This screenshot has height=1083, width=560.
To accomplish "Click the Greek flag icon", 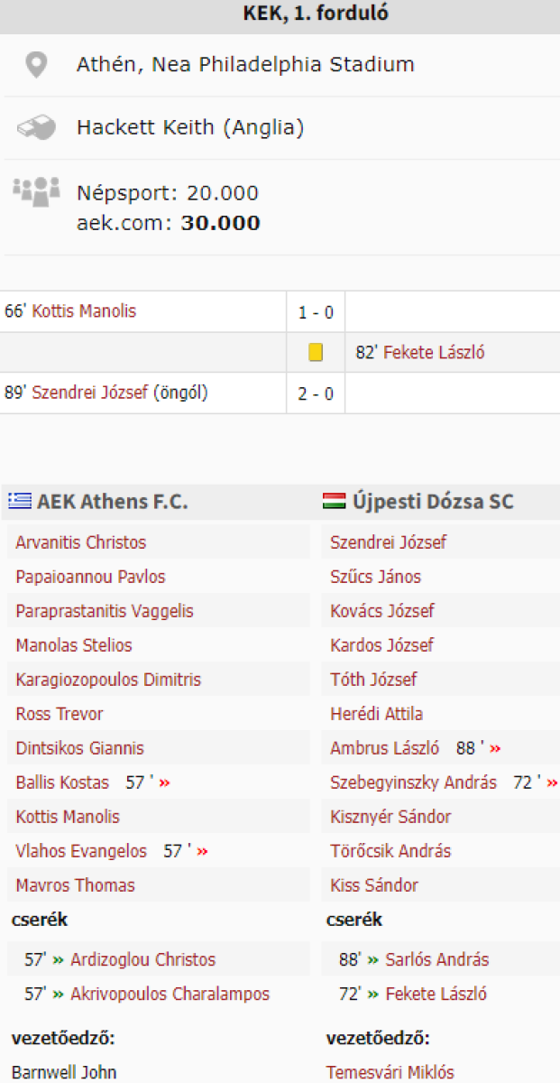I will point(20,502).
